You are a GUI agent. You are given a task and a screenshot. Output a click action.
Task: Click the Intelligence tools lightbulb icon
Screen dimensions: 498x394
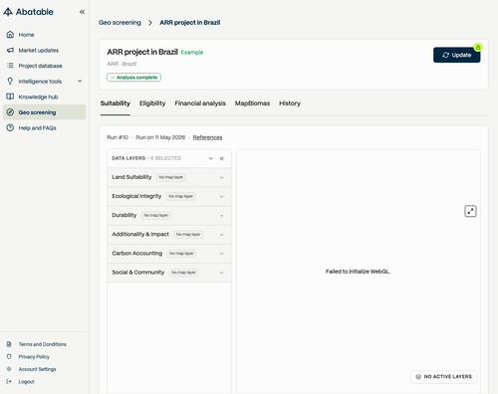(x=10, y=82)
